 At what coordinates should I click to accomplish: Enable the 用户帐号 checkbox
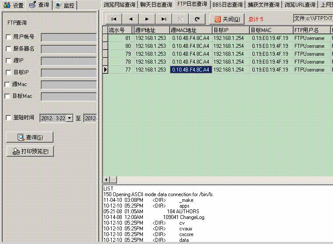(9, 37)
